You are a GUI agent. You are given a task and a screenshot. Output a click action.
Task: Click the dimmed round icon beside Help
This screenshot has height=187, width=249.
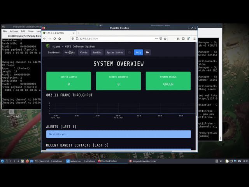tap(130, 53)
